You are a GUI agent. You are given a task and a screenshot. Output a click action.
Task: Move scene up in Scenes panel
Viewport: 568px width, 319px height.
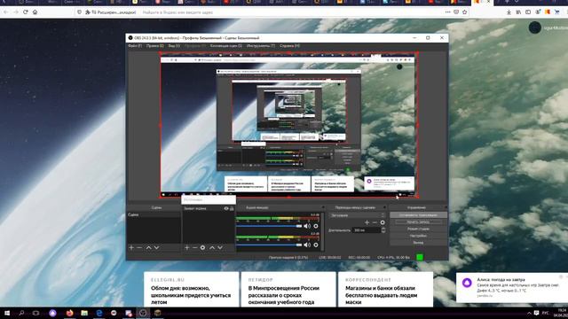tap(148, 248)
